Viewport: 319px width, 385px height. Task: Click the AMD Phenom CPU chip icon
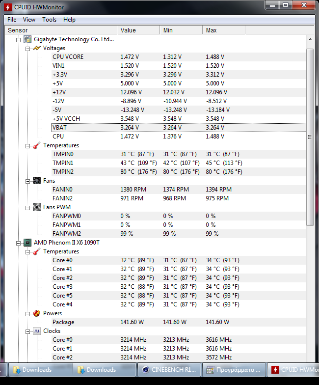tap(27, 243)
